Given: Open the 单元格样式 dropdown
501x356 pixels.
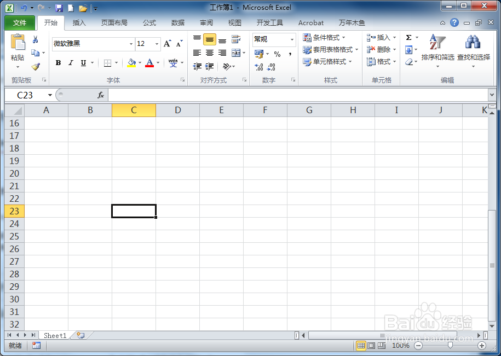Looking at the screenshot, I should click(x=327, y=62).
